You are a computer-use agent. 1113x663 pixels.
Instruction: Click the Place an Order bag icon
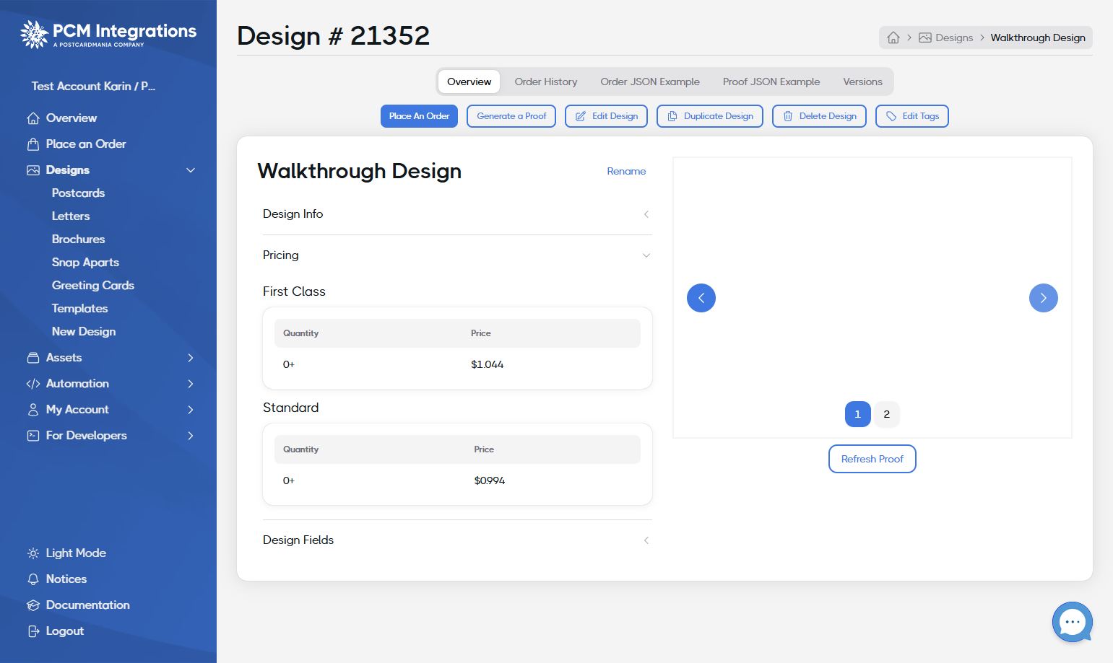[33, 144]
